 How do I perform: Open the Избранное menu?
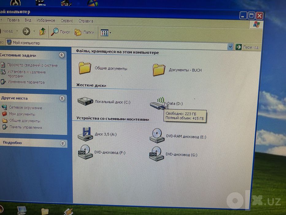coord(46,20)
